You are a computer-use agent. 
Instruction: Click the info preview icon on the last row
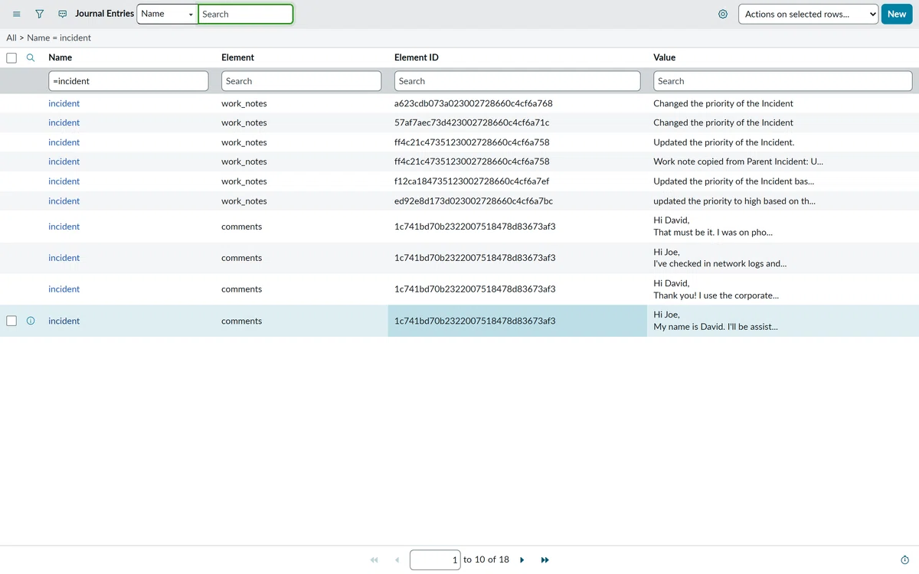[x=31, y=321]
